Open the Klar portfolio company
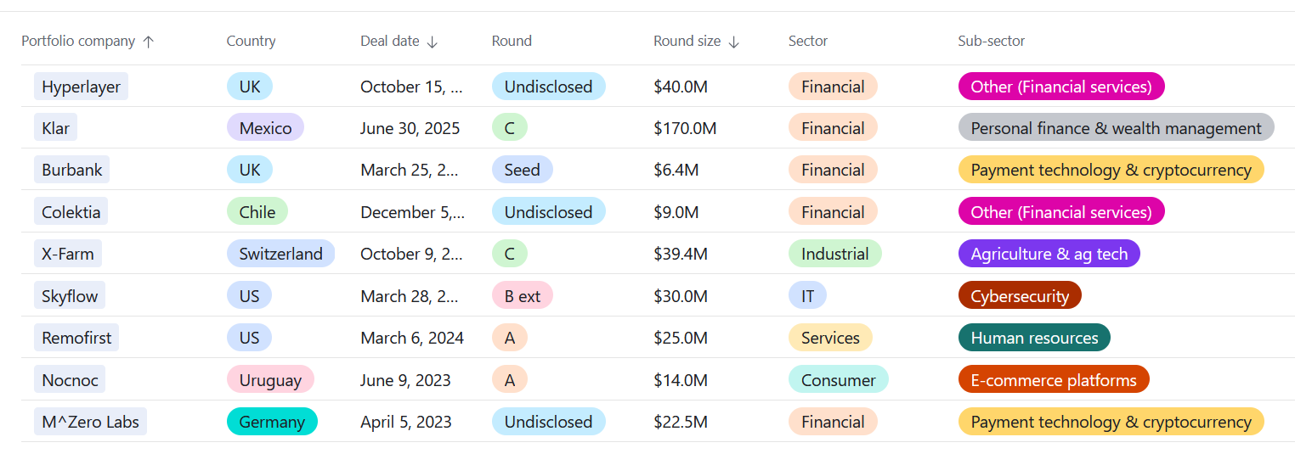This screenshot has height=465, width=1295. coord(55,128)
